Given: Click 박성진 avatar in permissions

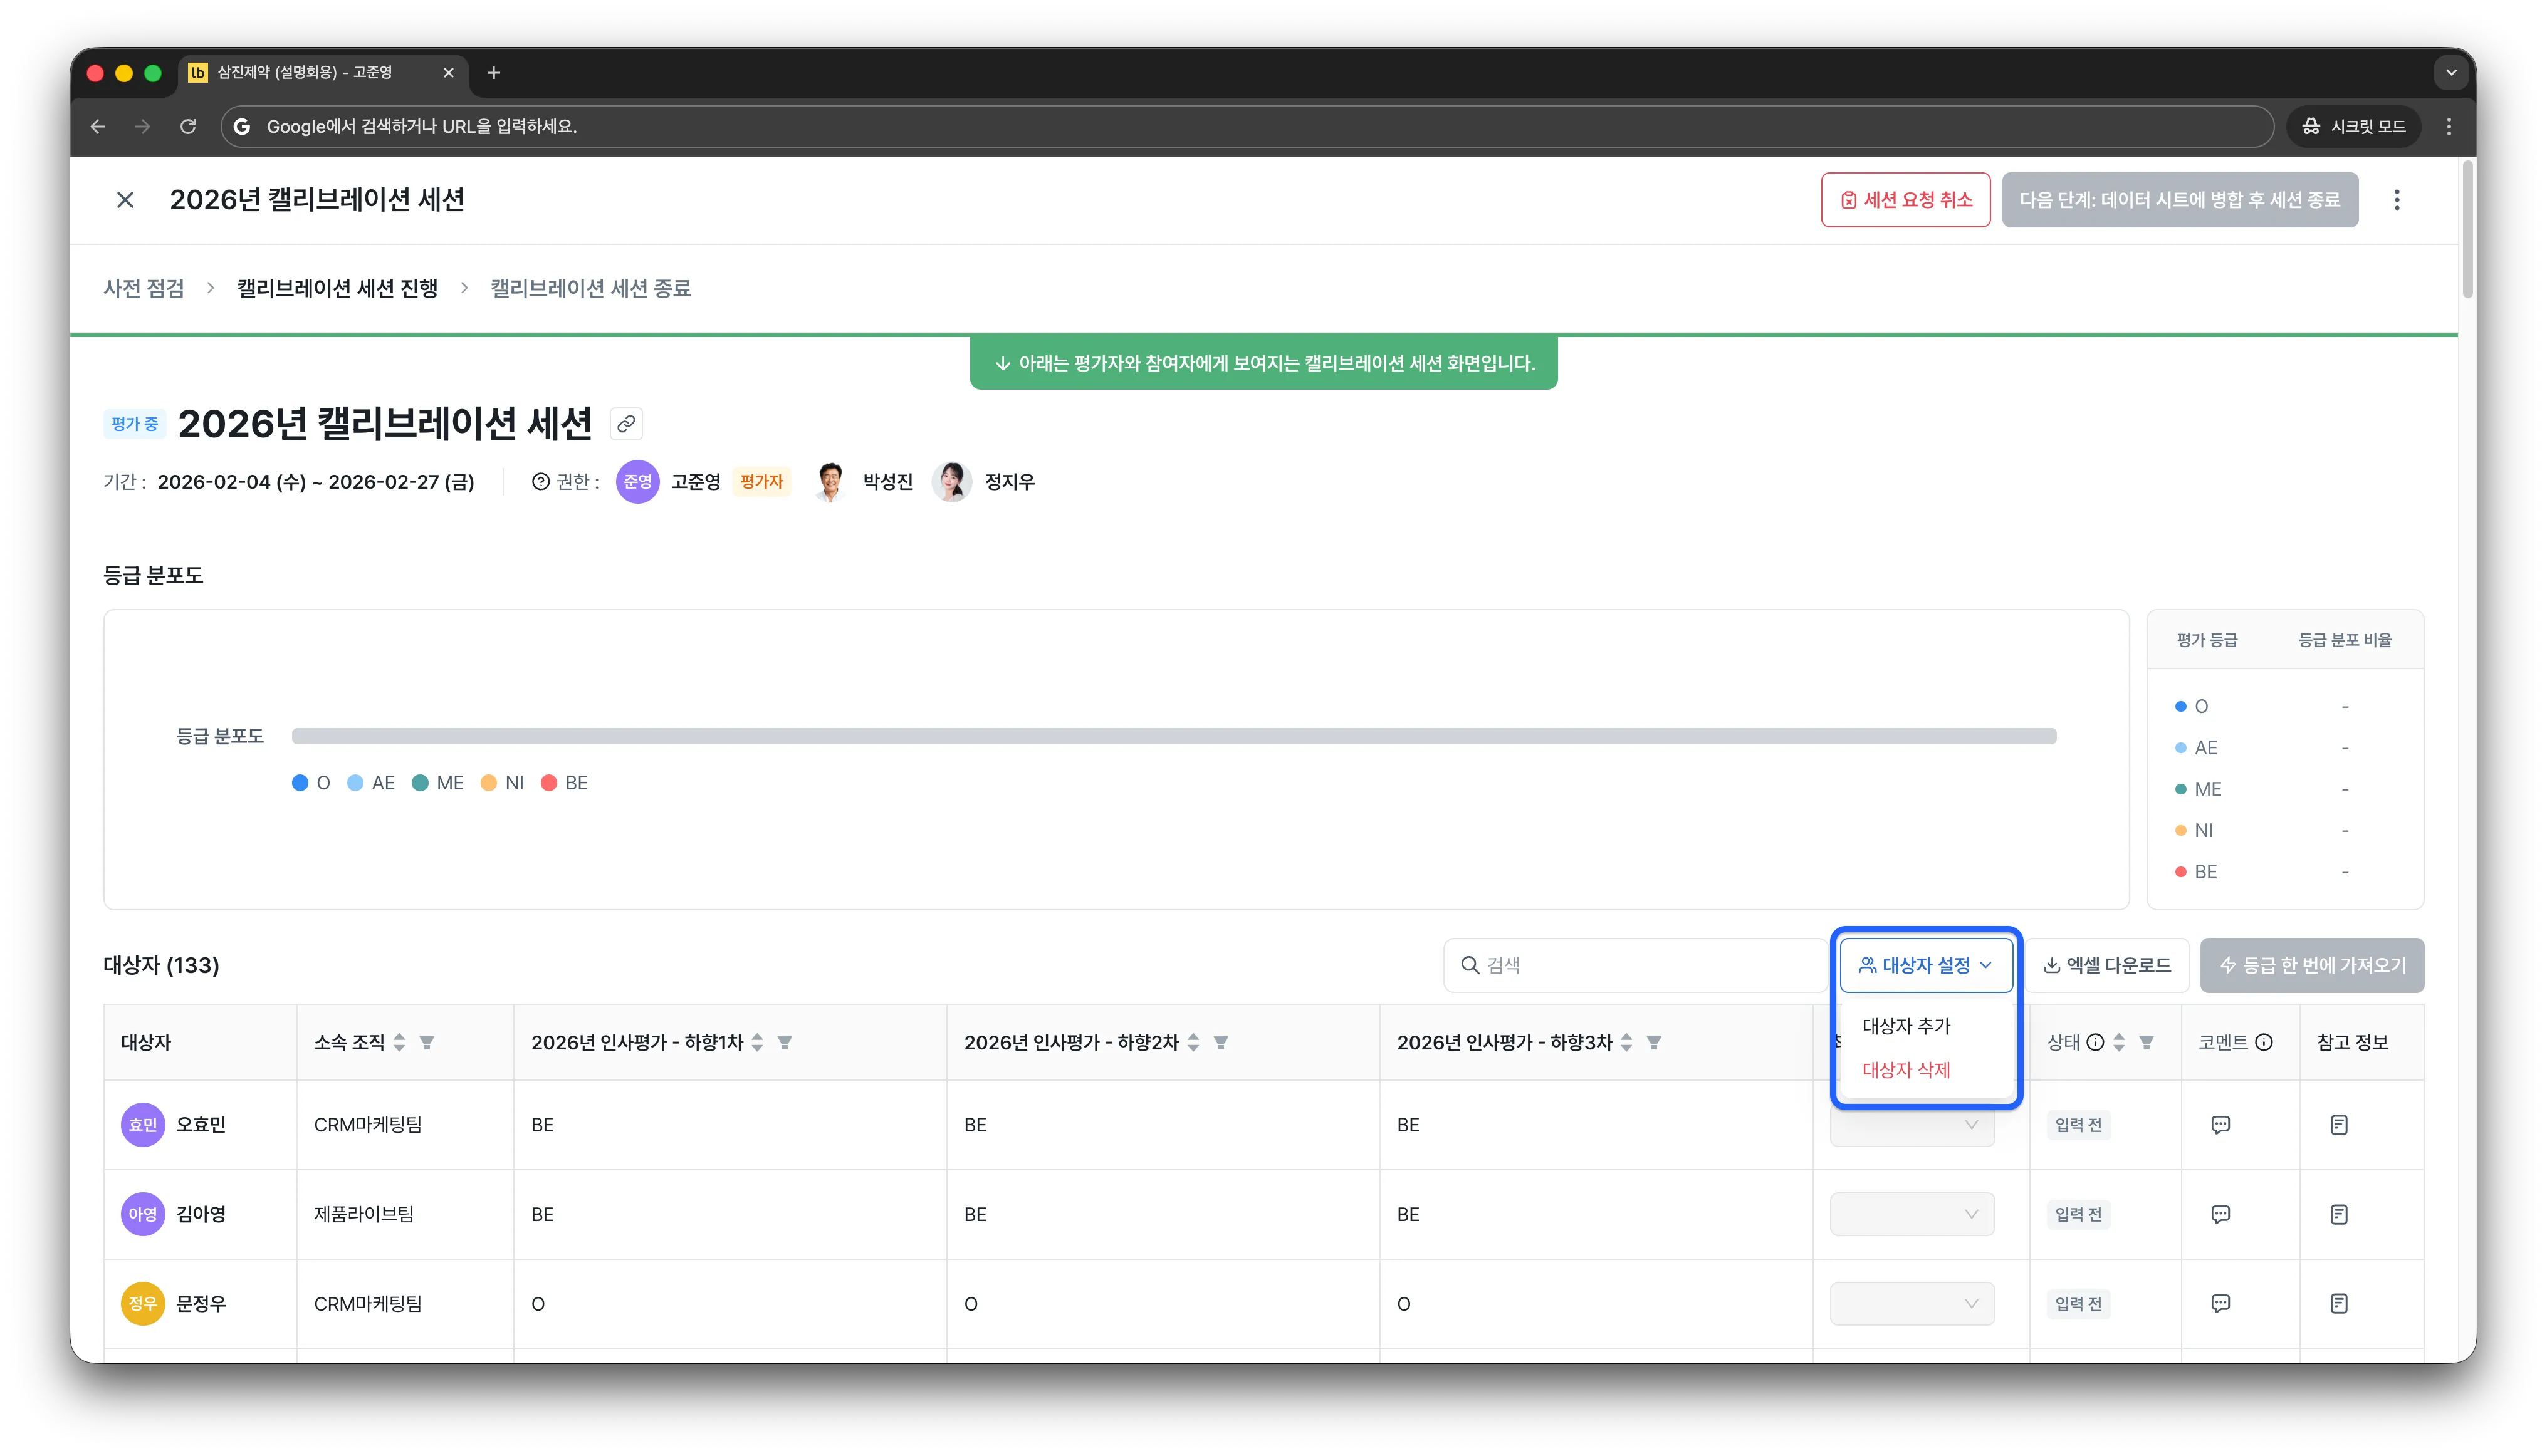Looking at the screenshot, I should [x=829, y=482].
